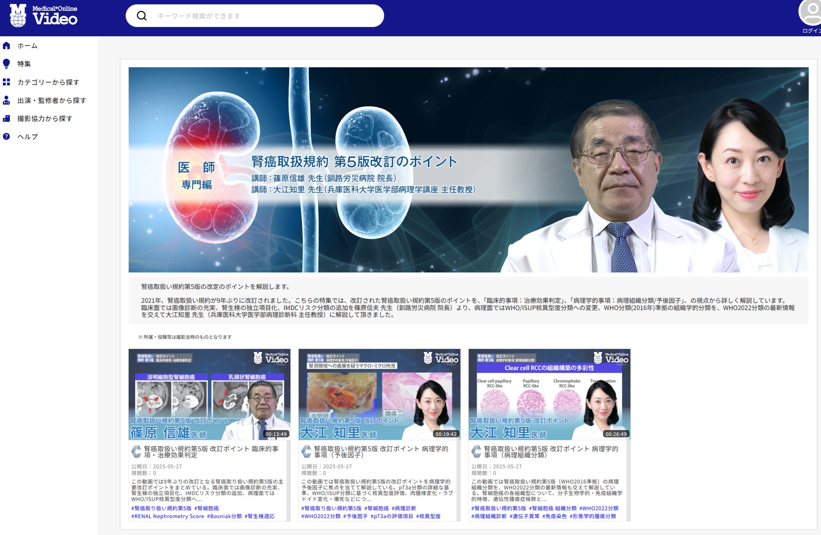Image resolution: width=821 pixels, height=535 pixels.
Task: Click the grid category icon
Action: pyautogui.click(x=6, y=82)
